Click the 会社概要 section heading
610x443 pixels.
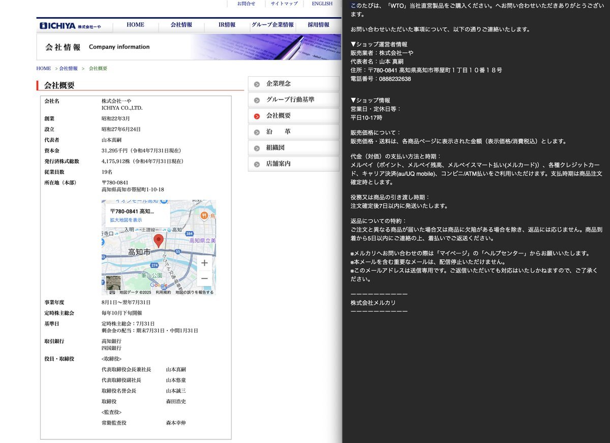[59, 85]
